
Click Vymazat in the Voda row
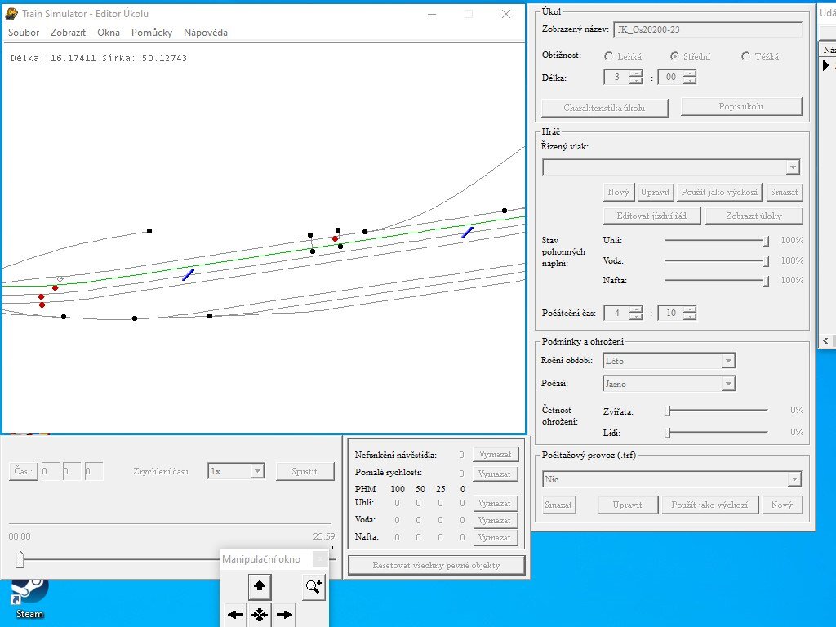tap(495, 520)
